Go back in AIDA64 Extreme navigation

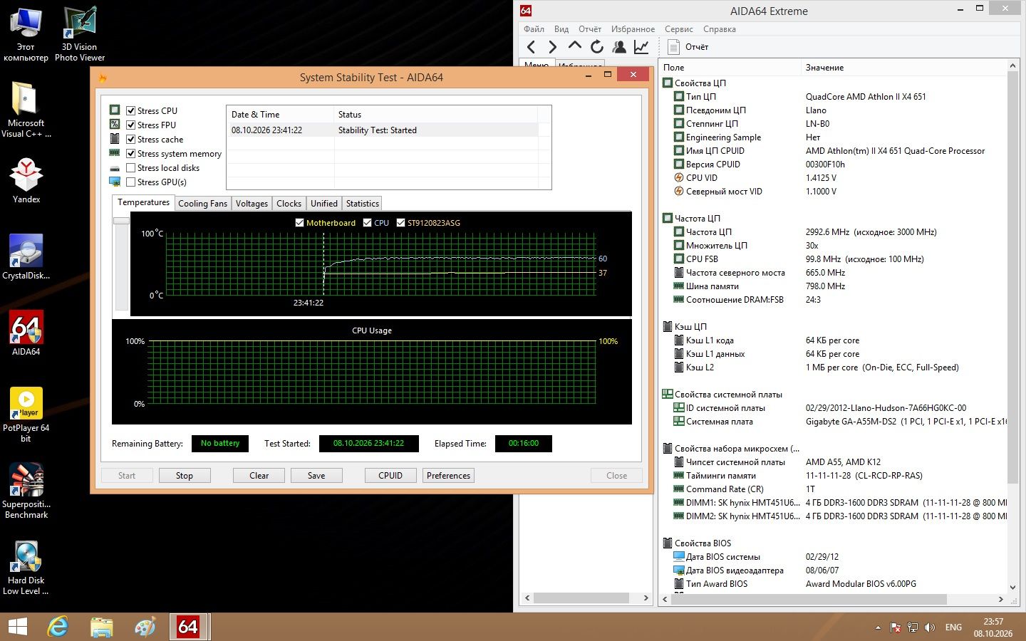(531, 47)
